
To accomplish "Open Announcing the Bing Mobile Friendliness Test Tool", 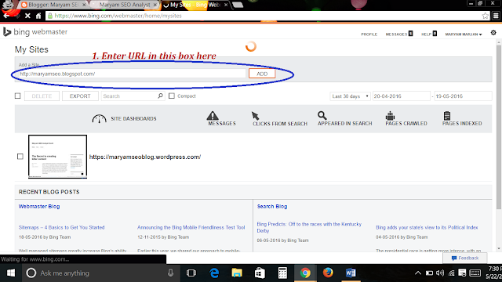I will coord(191,227).
